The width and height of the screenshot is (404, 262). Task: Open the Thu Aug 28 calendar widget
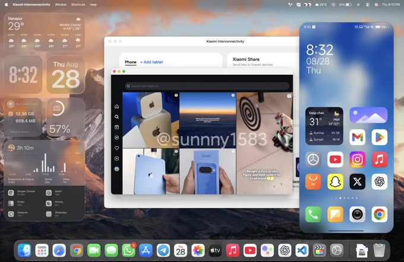66,75
